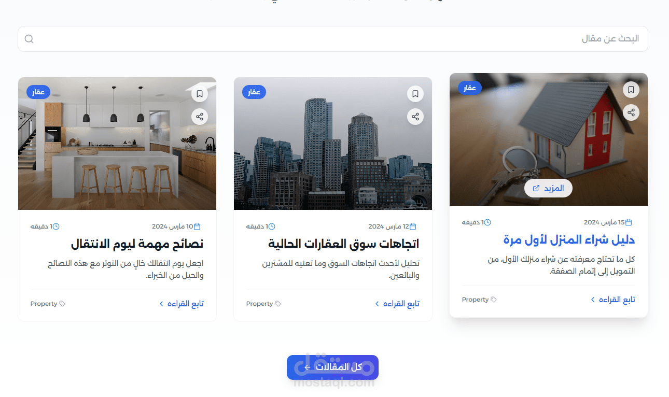Open title اتجاهات سوق العقارات الحالية
Screen dimensions: 669x397
344,244
